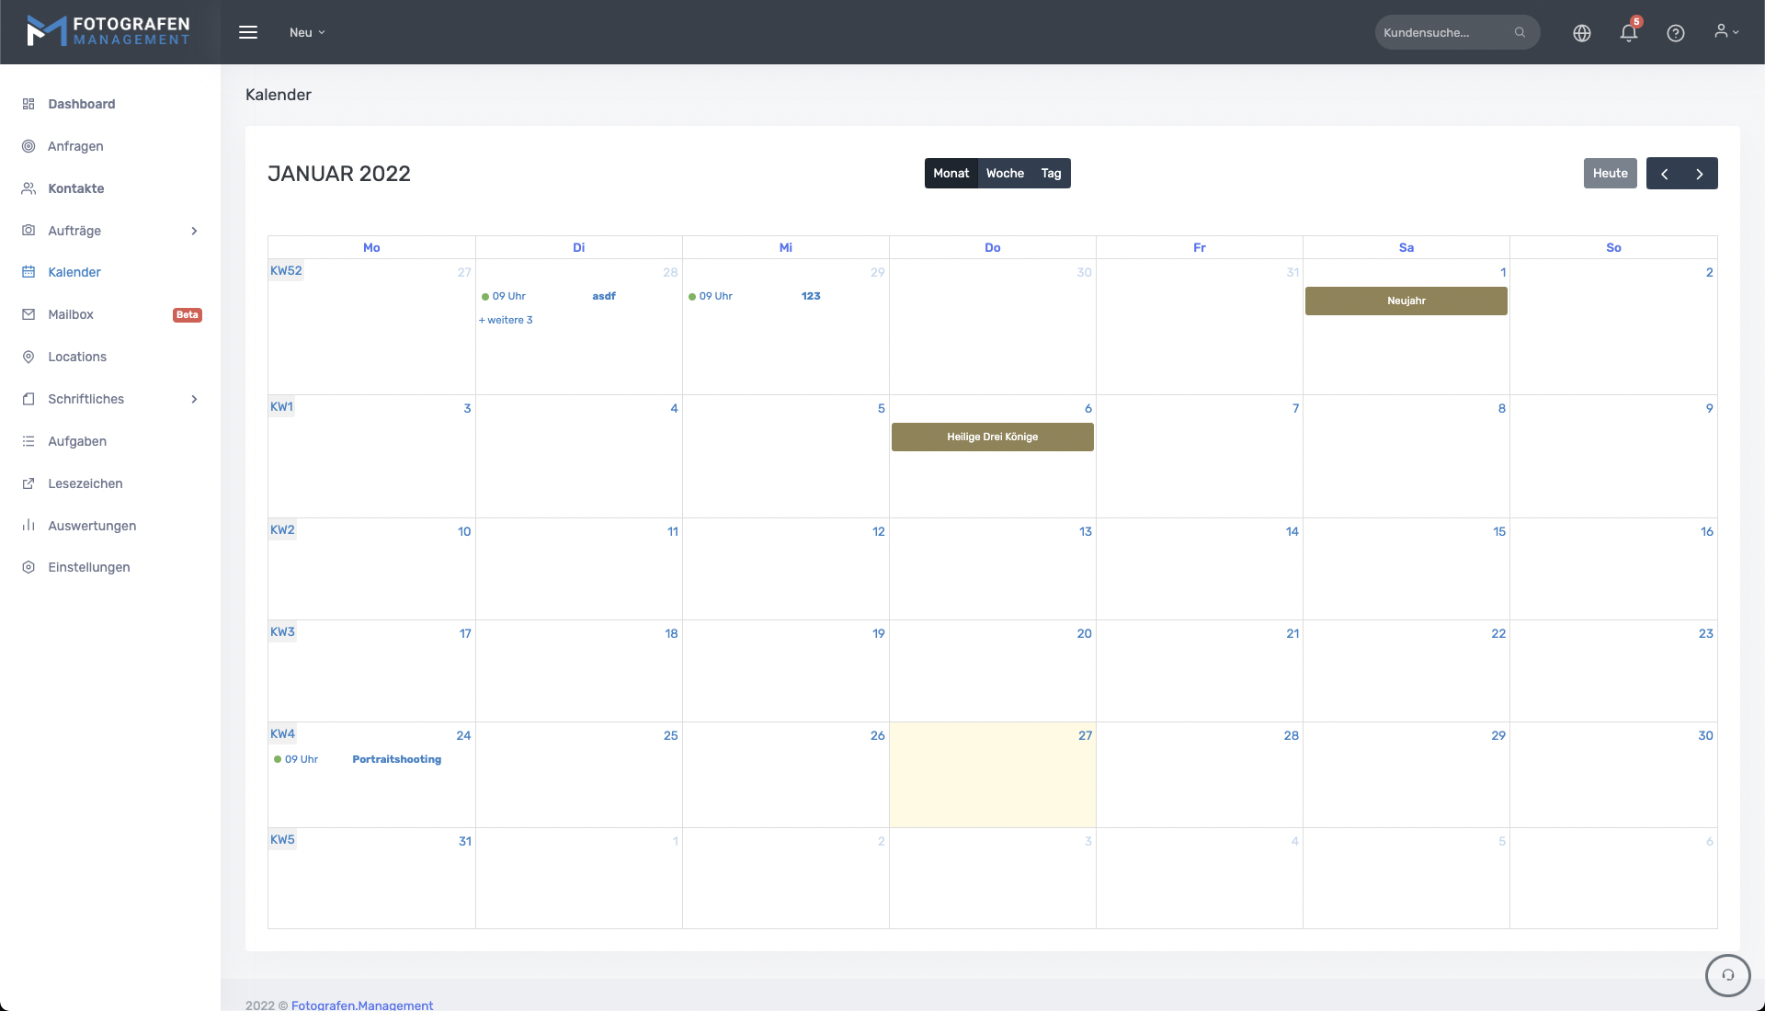Click the Locations pin icon
The height and width of the screenshot is (1011, 1765).
pyautogui.click(x=28, y=357)
